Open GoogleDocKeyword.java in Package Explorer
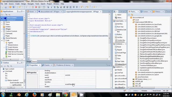172x97 pixels. click(x=148, y=38)
